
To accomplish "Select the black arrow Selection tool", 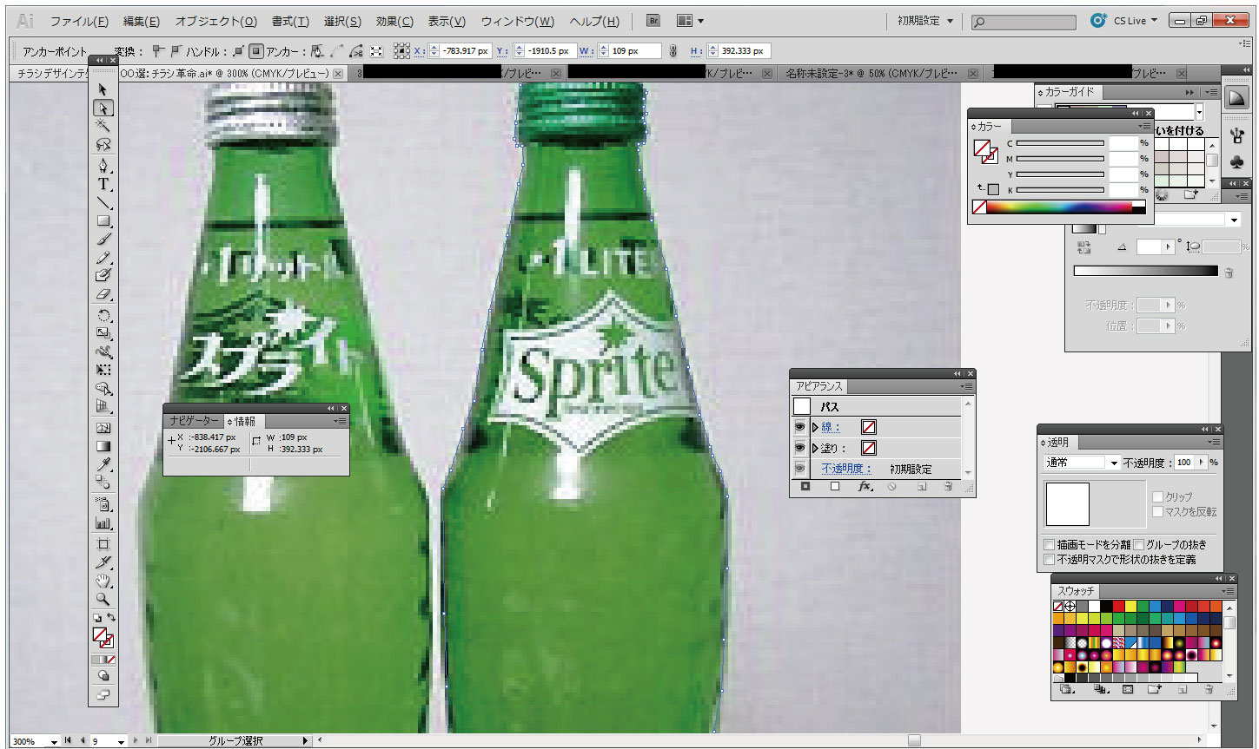I will tap(103, 89).
